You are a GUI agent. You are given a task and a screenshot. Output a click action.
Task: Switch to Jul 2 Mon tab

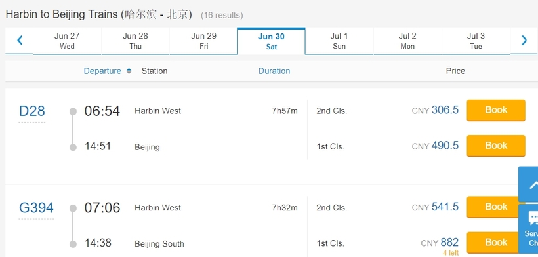[407, 41]
